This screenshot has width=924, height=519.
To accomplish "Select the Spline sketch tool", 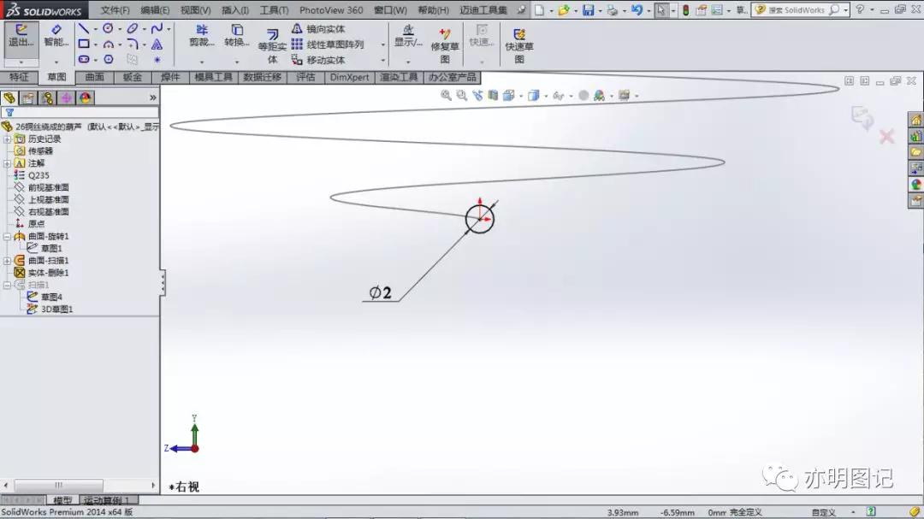I will click(157, 28).
